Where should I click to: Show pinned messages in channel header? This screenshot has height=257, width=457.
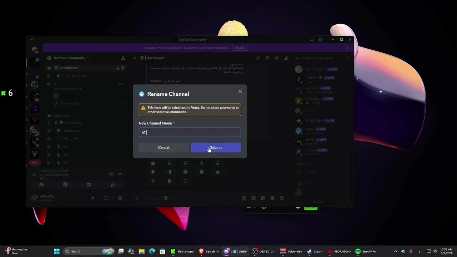tap(277, 58)
